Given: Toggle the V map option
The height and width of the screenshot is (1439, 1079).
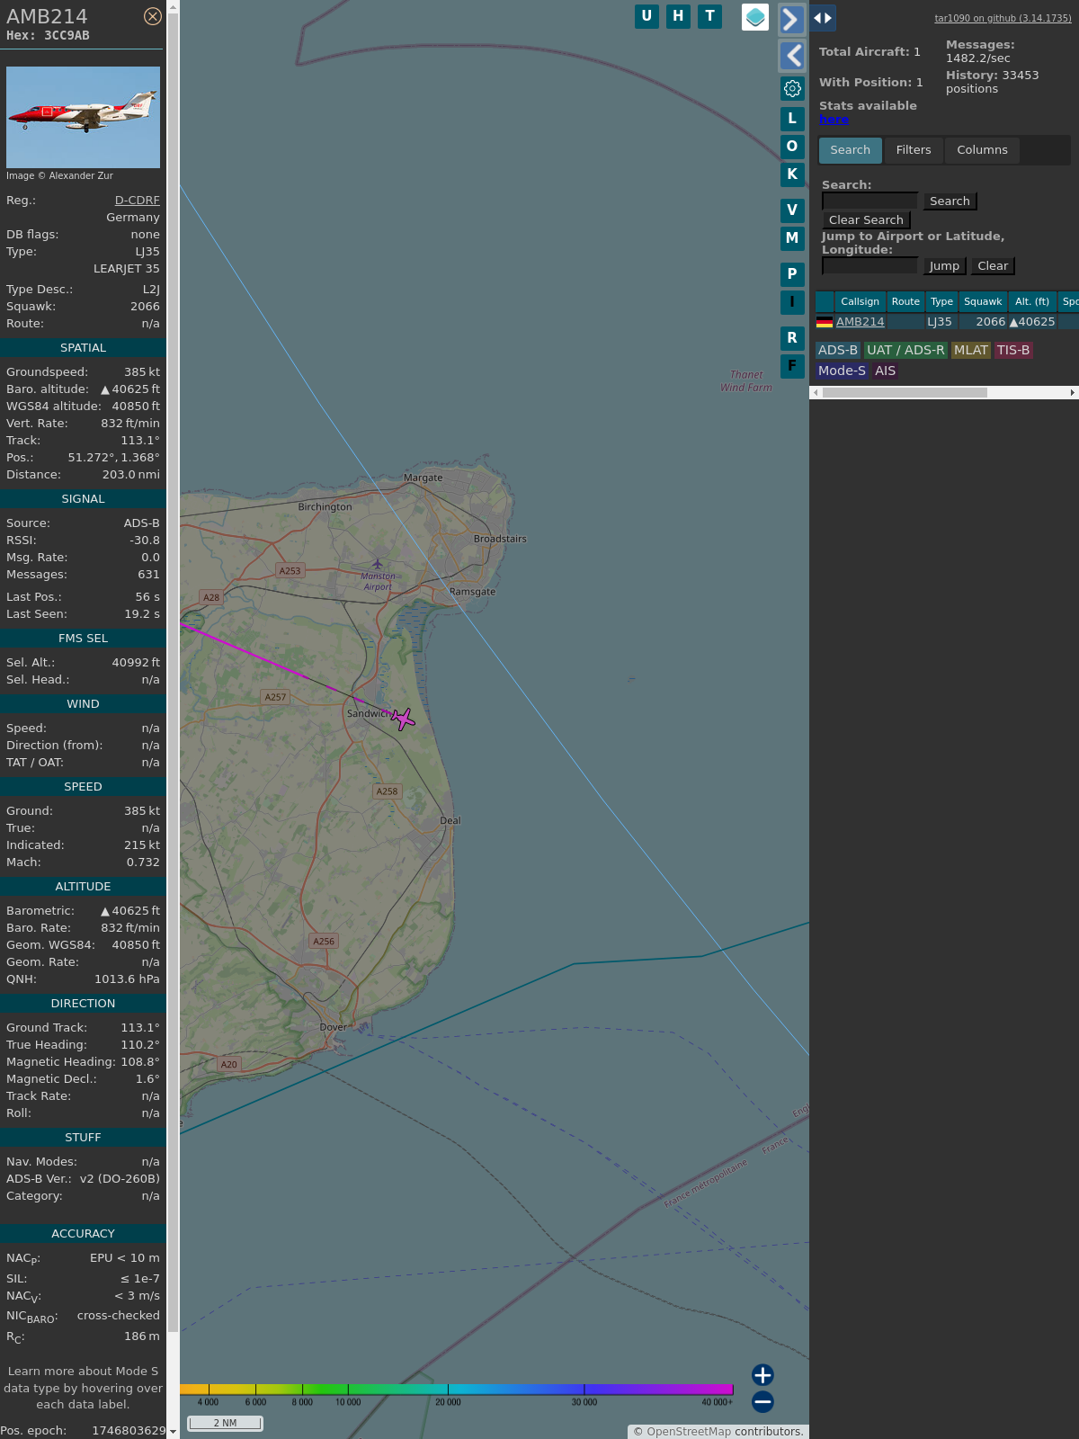Looking at the screenshot, I should pyautogui.click(x=792, y=210).
